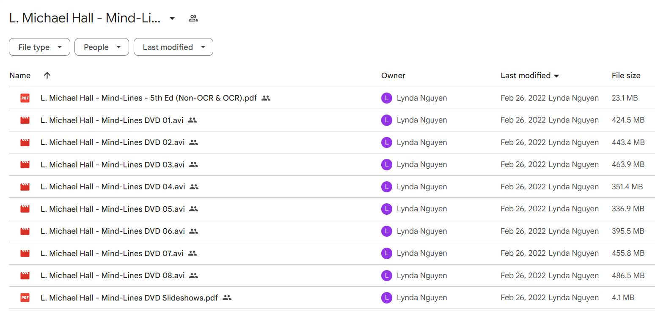Screen dimensions: 655x328
Task: Click the 351.4 MB file size value
Action: pos(627,187)
